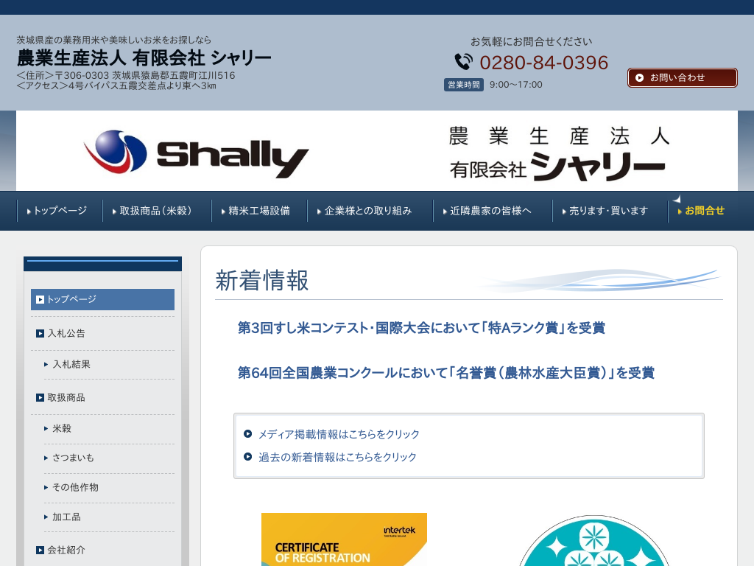Open 米穀 sidebar sub-item
The height and width of the screenshot is (566, 754).
[62, 428]
